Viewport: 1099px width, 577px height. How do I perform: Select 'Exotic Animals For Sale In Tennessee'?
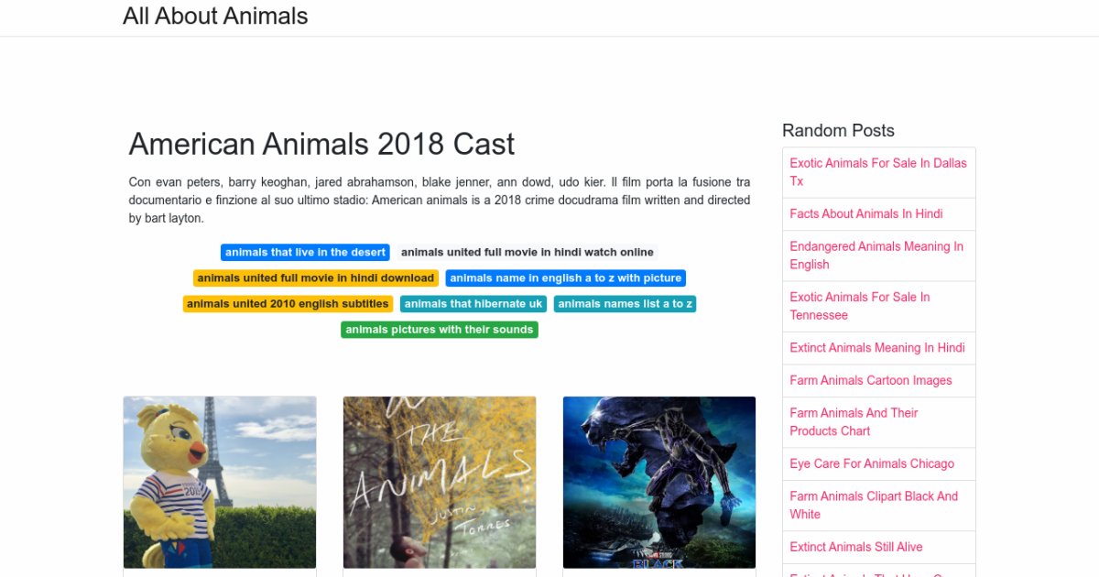pyautogui.click(x=860, y=306)
